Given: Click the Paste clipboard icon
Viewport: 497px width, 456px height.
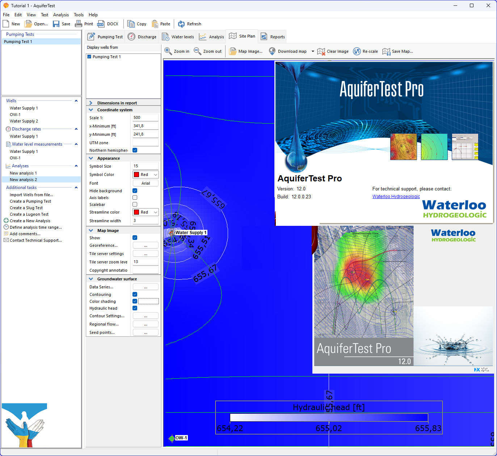Looking at the screenshot, I should coord(155,24).
